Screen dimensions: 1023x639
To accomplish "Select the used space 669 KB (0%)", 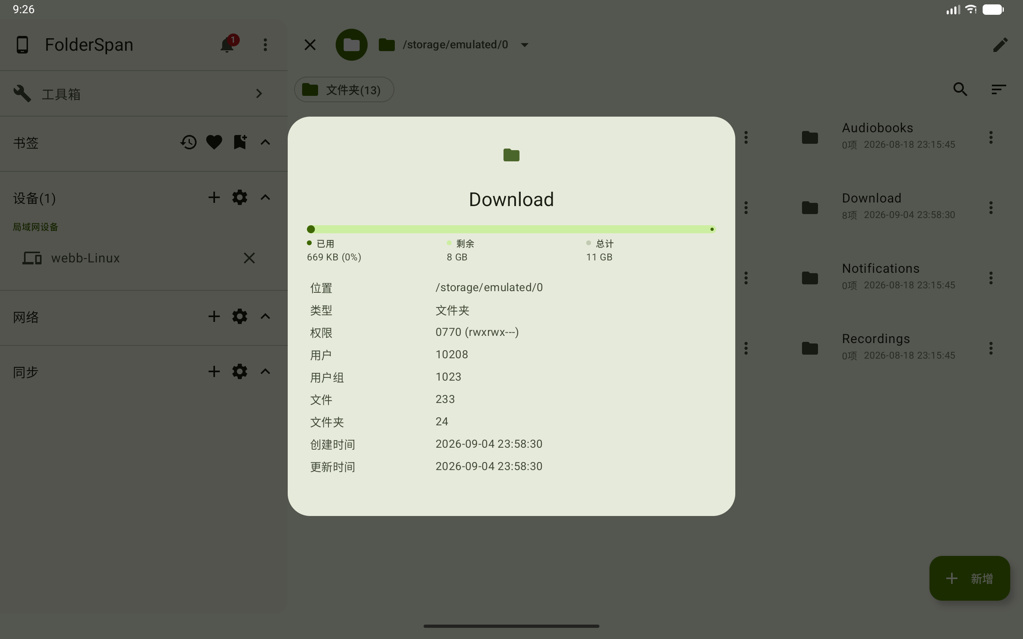I will (x=334, y=257).
